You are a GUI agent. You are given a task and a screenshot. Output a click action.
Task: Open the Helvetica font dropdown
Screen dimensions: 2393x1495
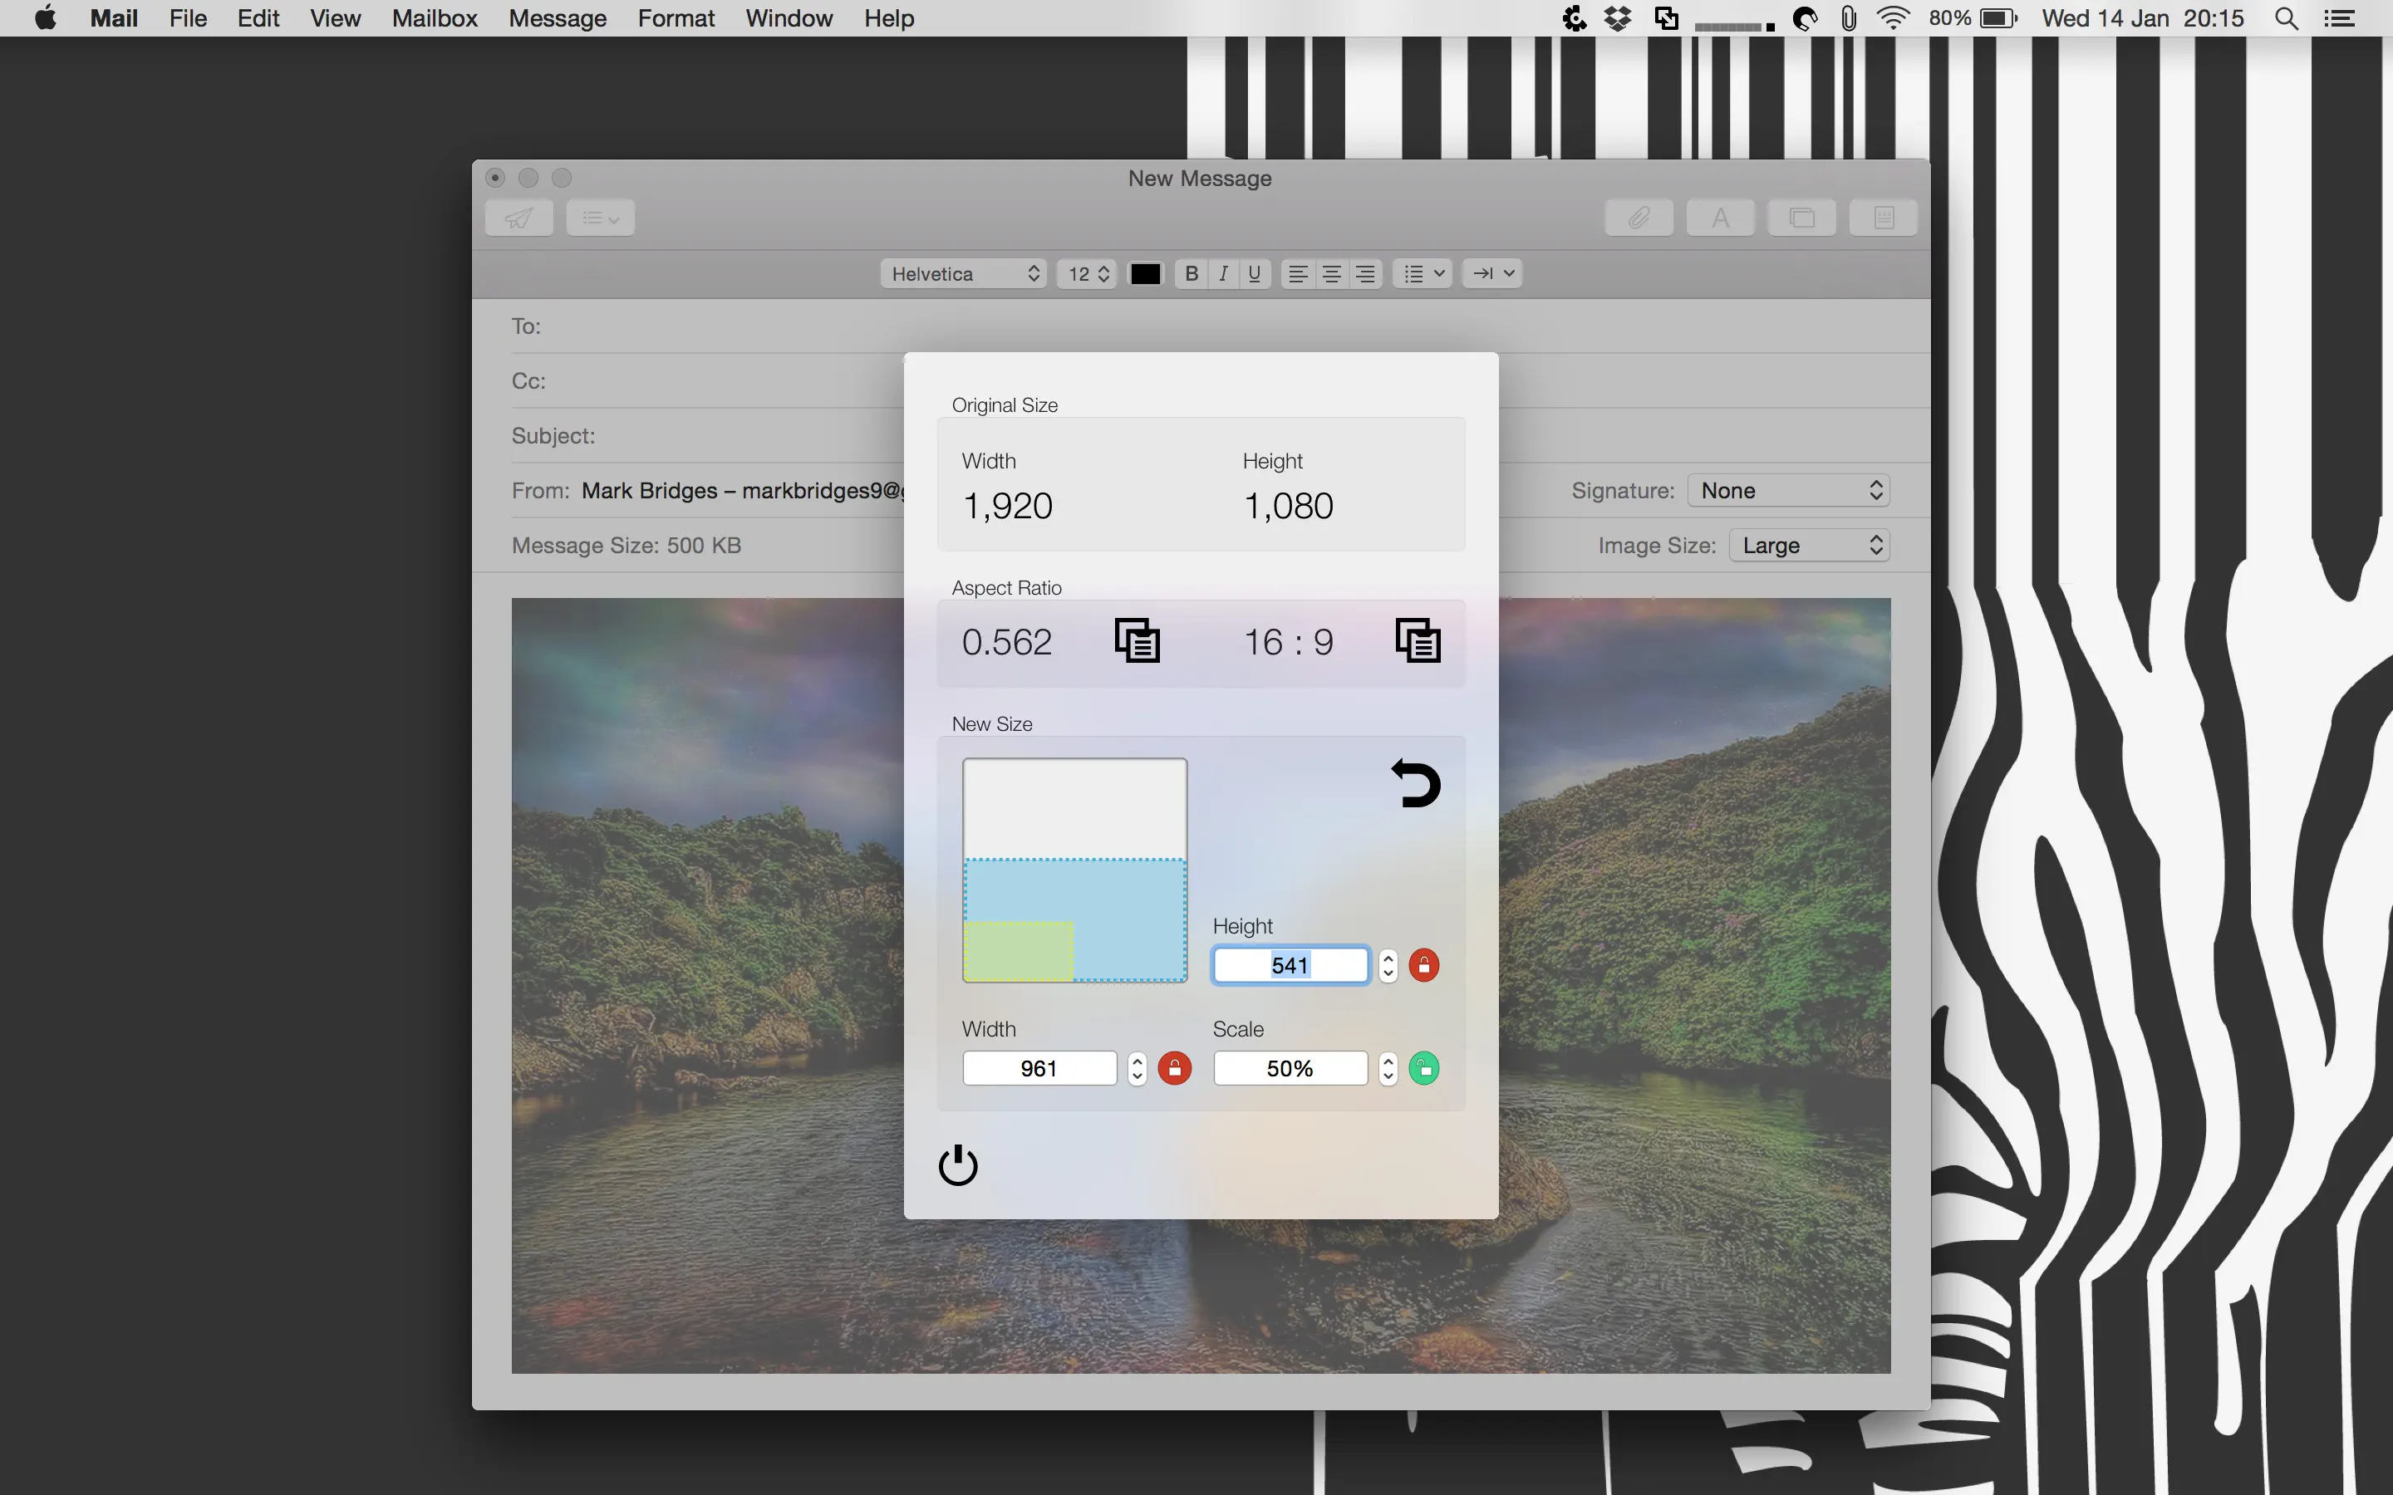963,274
